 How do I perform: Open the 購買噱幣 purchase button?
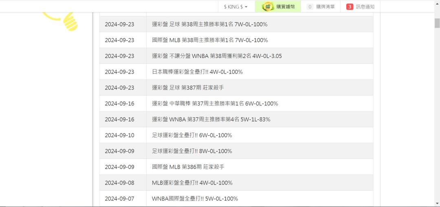pyautogui.click(x=278, y=7)
